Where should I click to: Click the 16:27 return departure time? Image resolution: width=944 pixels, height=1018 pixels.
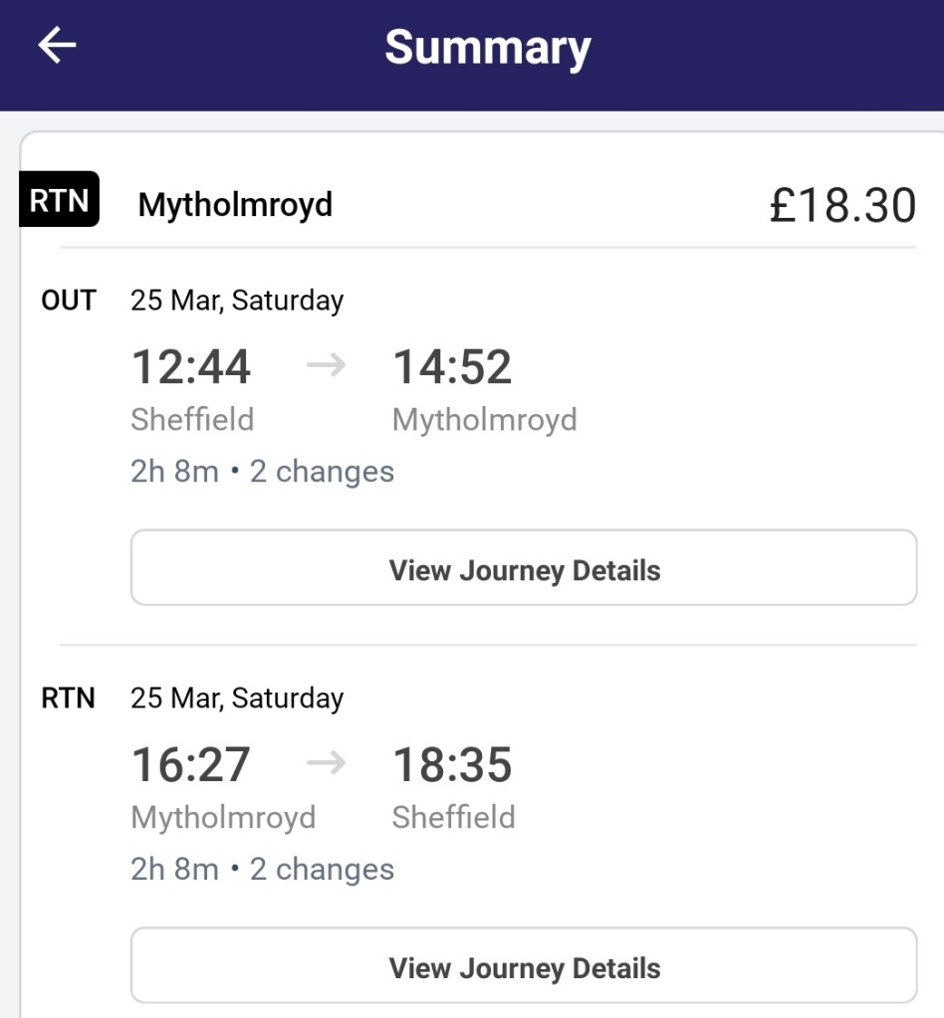coord(191,765)
